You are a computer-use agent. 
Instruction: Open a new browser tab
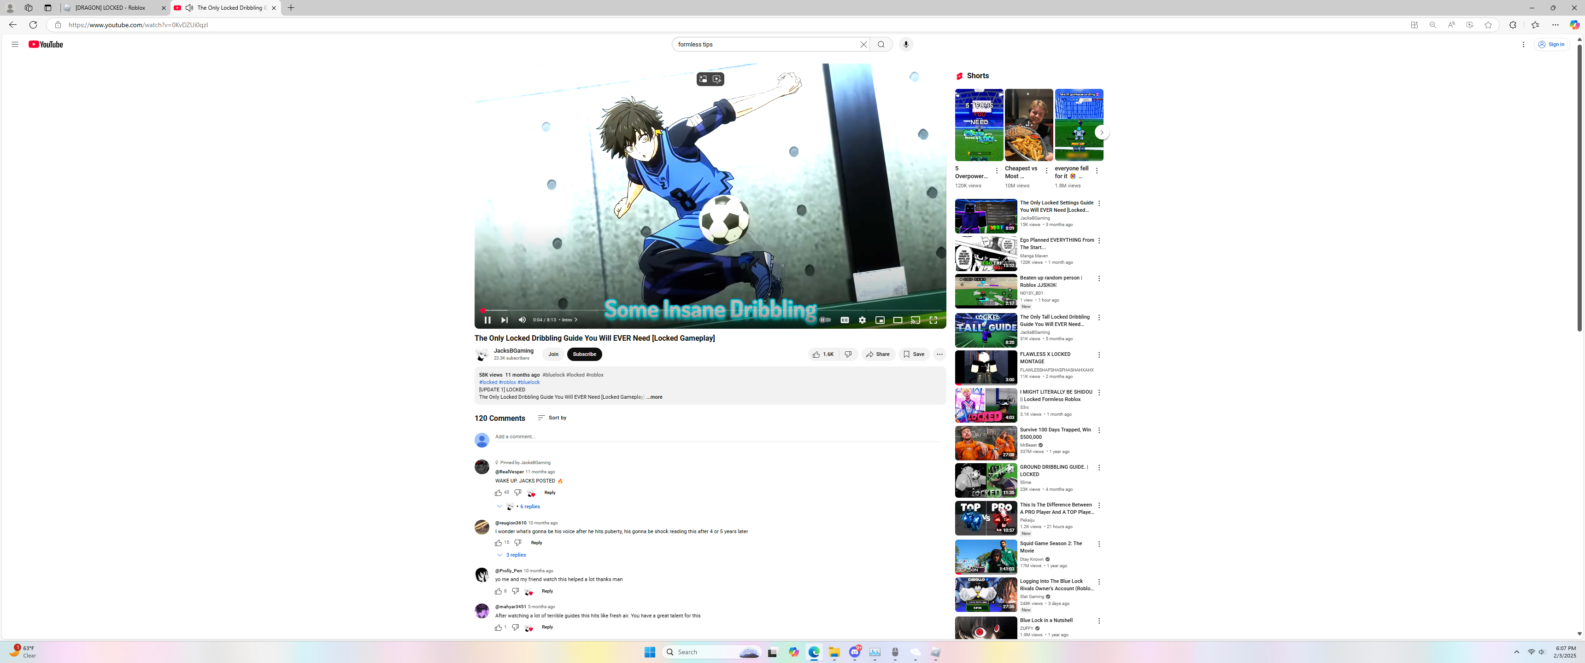[291, 8]
